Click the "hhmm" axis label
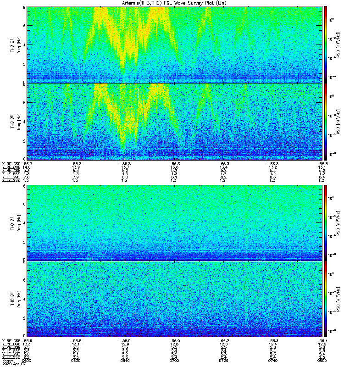 point(7,361)
